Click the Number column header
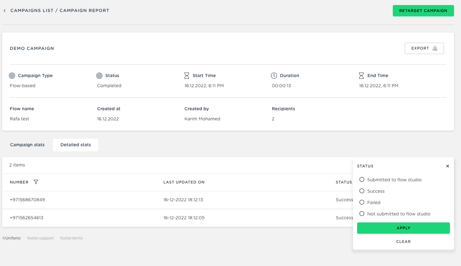Viewport: 461px width, 266px height. click(19, 182)
